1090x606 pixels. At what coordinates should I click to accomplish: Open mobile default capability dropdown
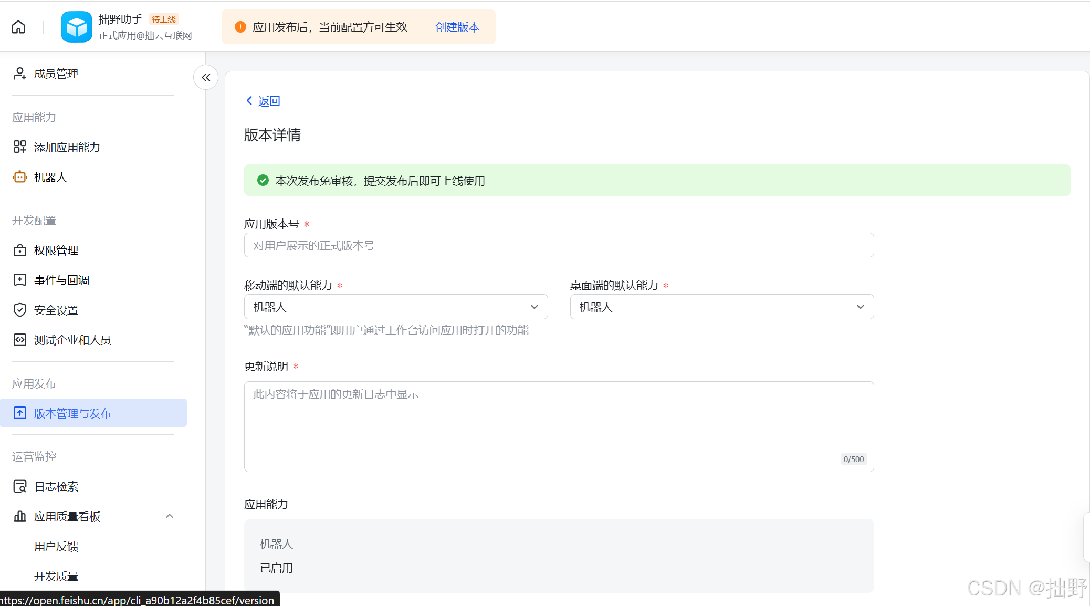pos(395,307)
